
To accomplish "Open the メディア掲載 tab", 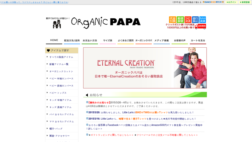I will (x=162, y=41).
